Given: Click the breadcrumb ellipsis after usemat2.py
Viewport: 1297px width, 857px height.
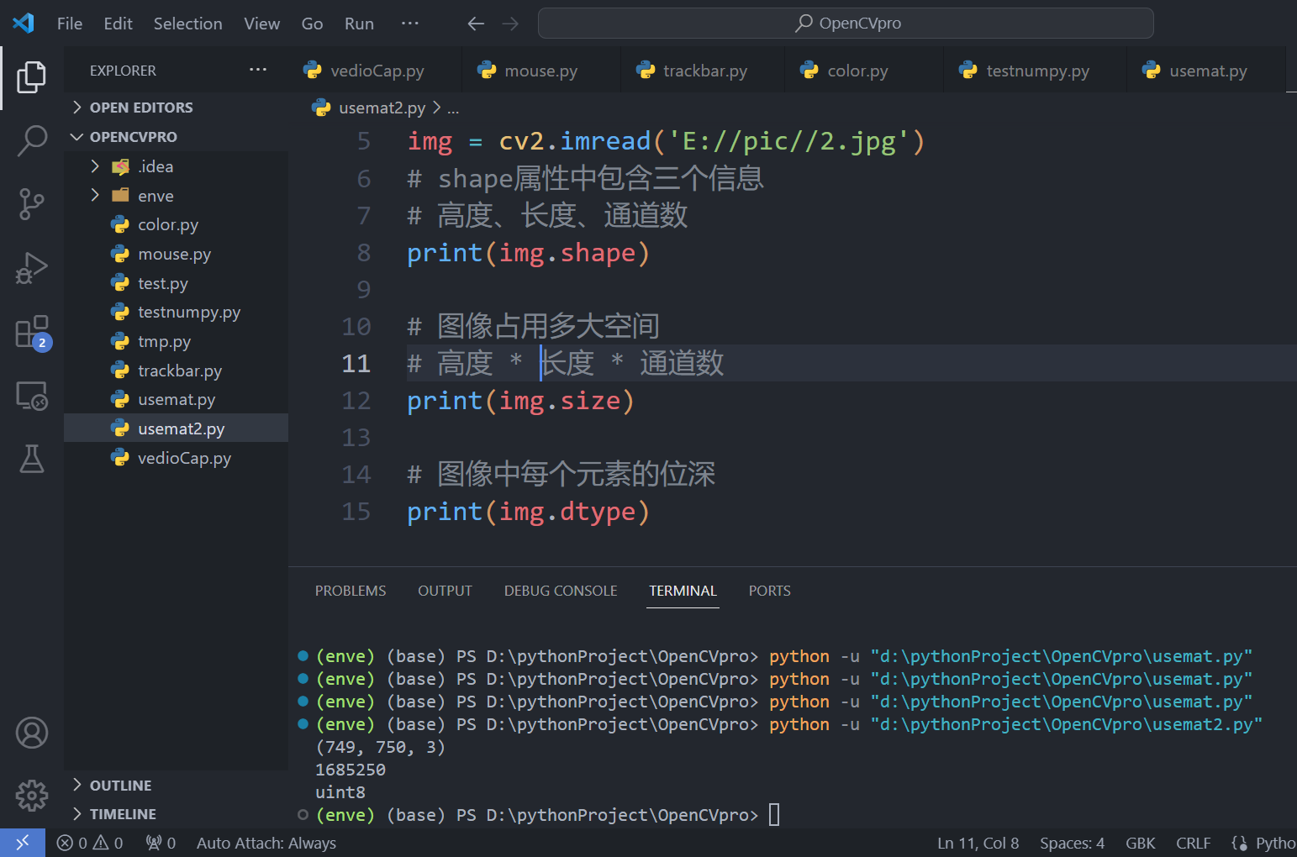Looking at the screenshot, I should tap(453, 108).
